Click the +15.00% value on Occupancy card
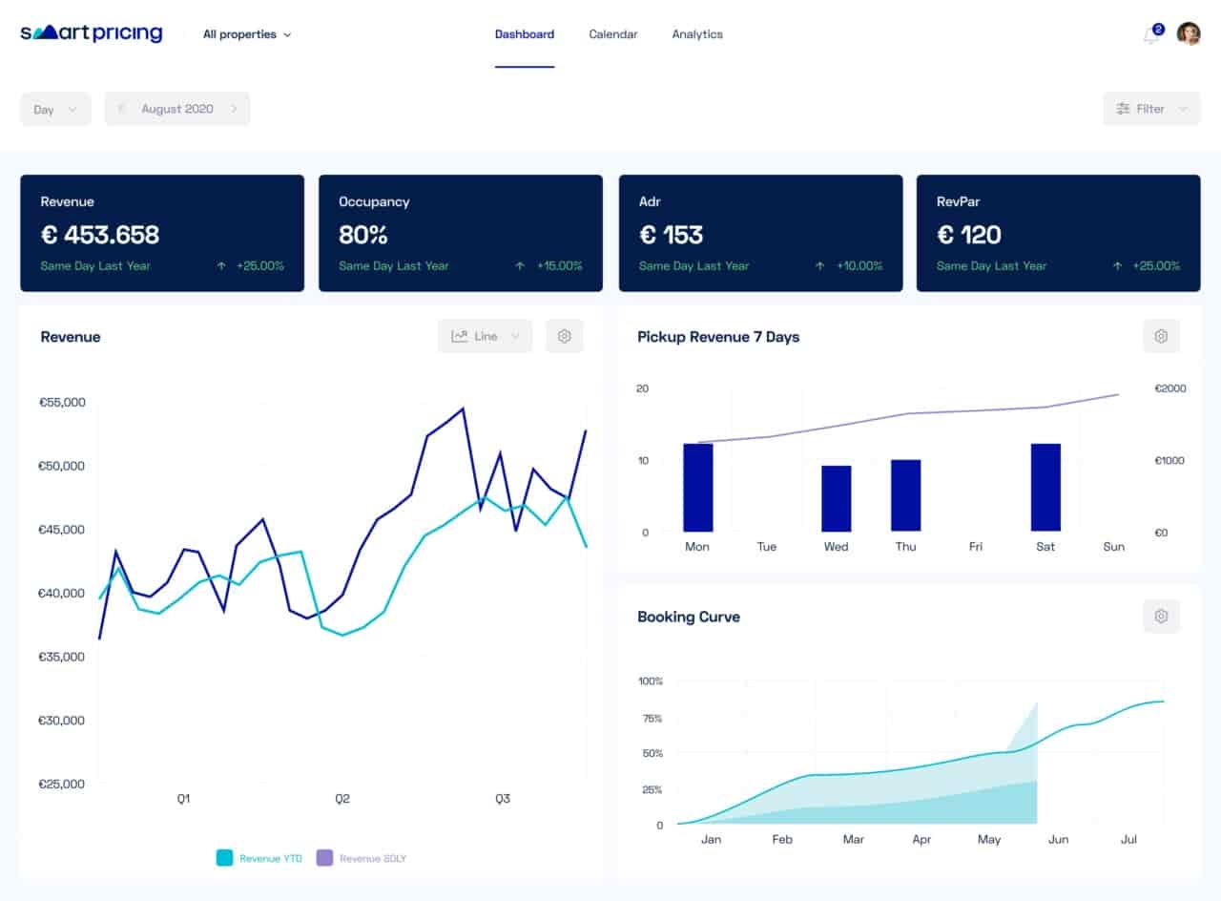Viewport: 1221px width, 901px height. point(559,266)
